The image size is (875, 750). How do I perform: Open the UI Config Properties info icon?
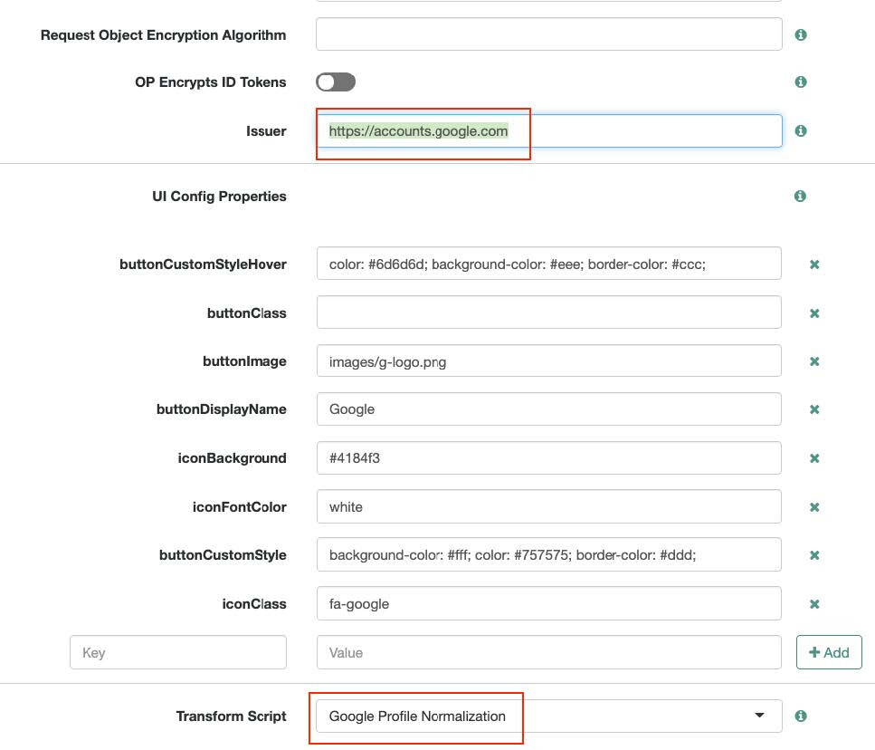coord(800,196)
